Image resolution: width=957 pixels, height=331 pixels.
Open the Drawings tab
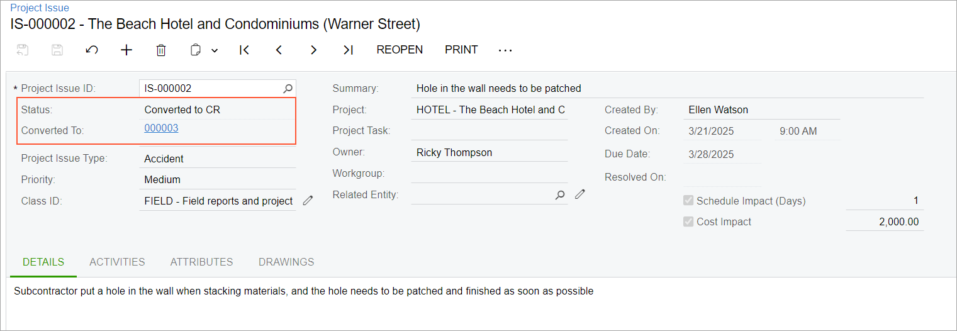click(286, 262)
